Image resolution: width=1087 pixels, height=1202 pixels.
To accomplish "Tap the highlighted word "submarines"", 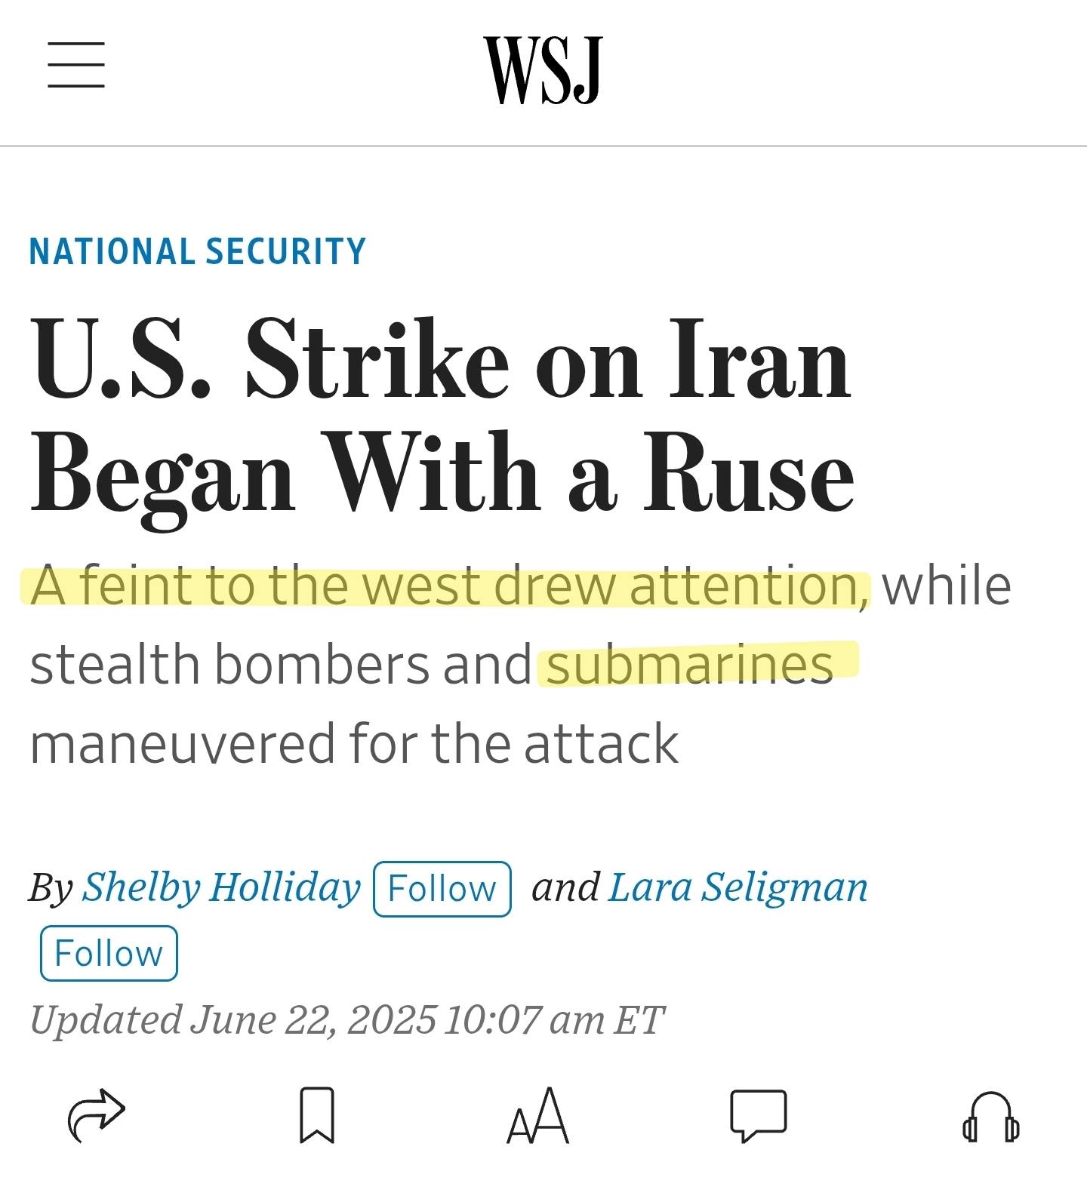I will point(690,665).
